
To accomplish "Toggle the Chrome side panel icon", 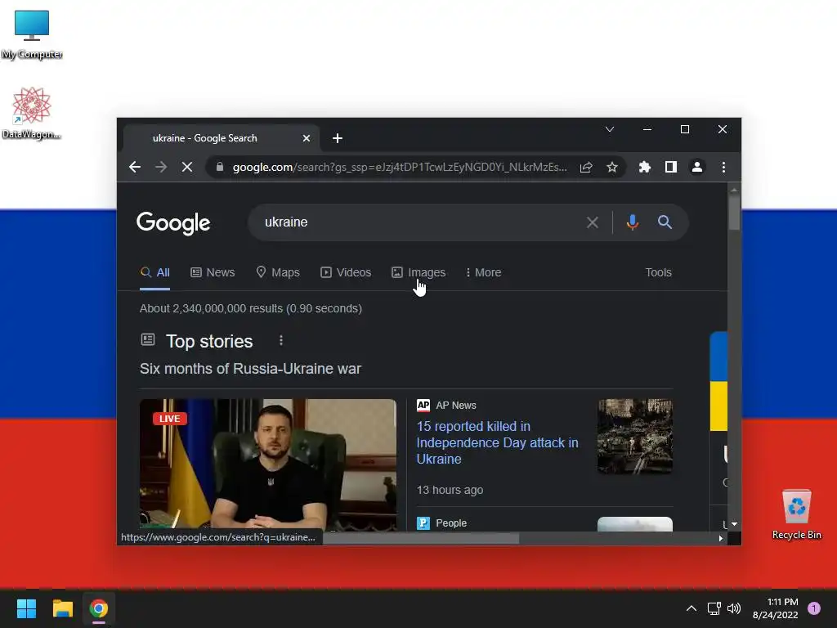I will click(671, 167).
